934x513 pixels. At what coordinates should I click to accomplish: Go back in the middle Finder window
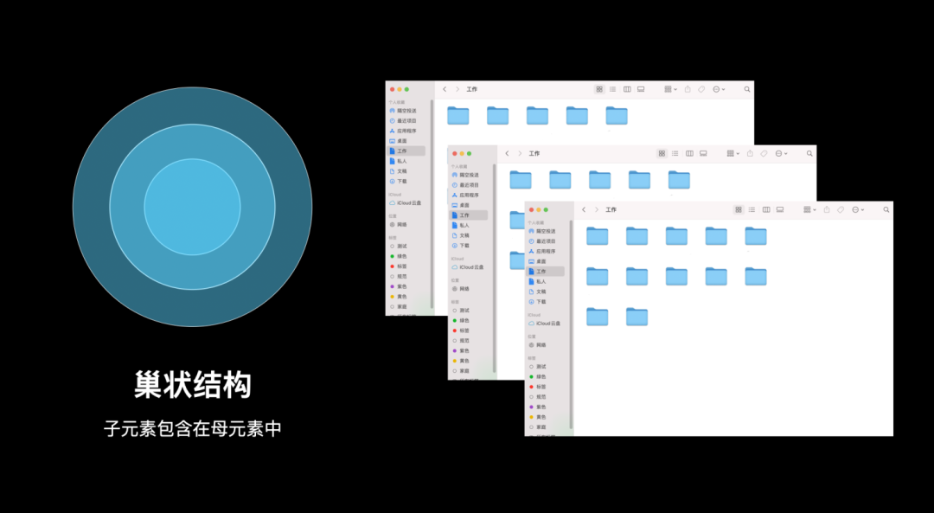coord(507,154)
